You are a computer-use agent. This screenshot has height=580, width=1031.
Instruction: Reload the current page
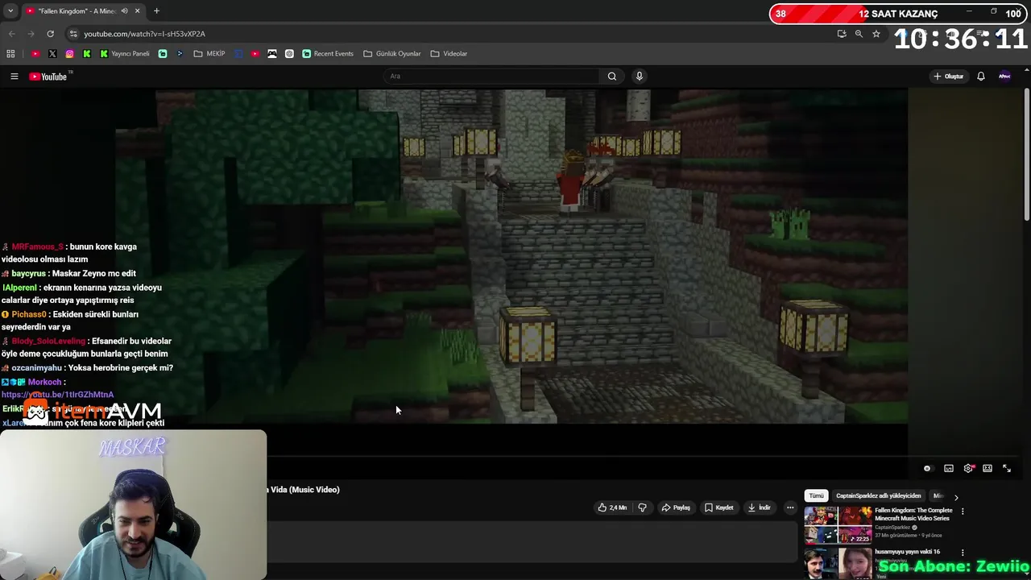[x=50, y=34]
